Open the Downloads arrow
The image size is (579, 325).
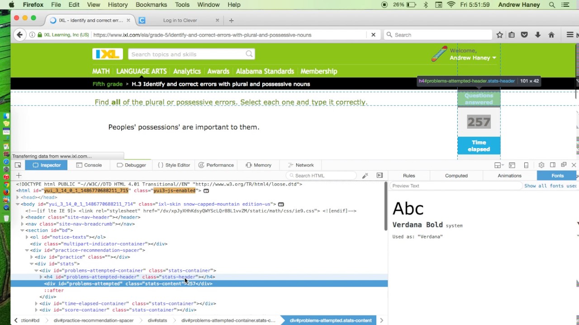coord(537,35)
